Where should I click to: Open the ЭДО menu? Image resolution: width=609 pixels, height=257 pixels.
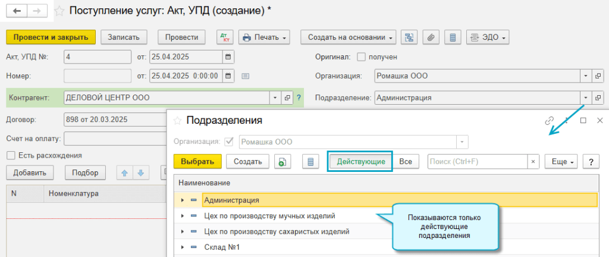pos(488,37)
